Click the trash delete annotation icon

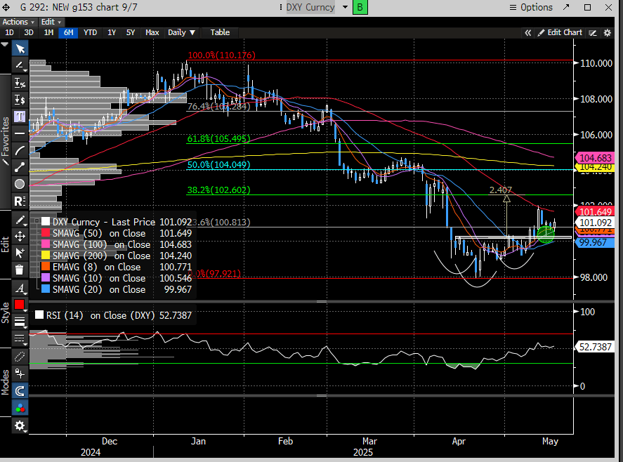click(20, 270)
